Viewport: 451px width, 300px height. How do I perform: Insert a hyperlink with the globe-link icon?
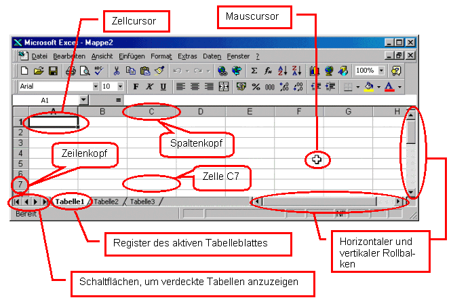222,71
